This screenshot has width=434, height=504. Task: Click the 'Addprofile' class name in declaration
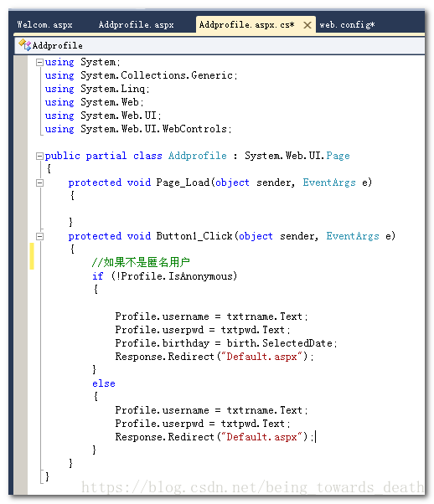(198, 156)
